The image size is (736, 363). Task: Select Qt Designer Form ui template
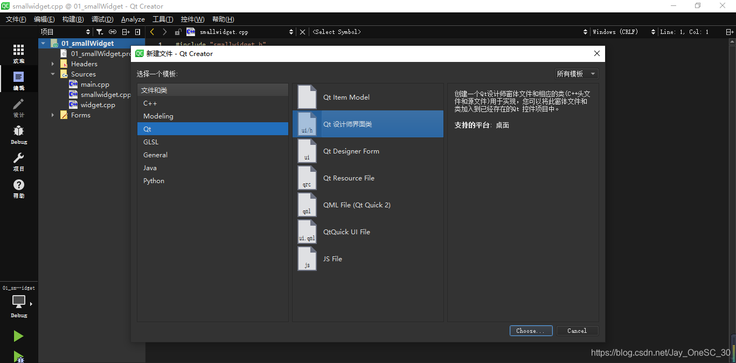(368, 151)
